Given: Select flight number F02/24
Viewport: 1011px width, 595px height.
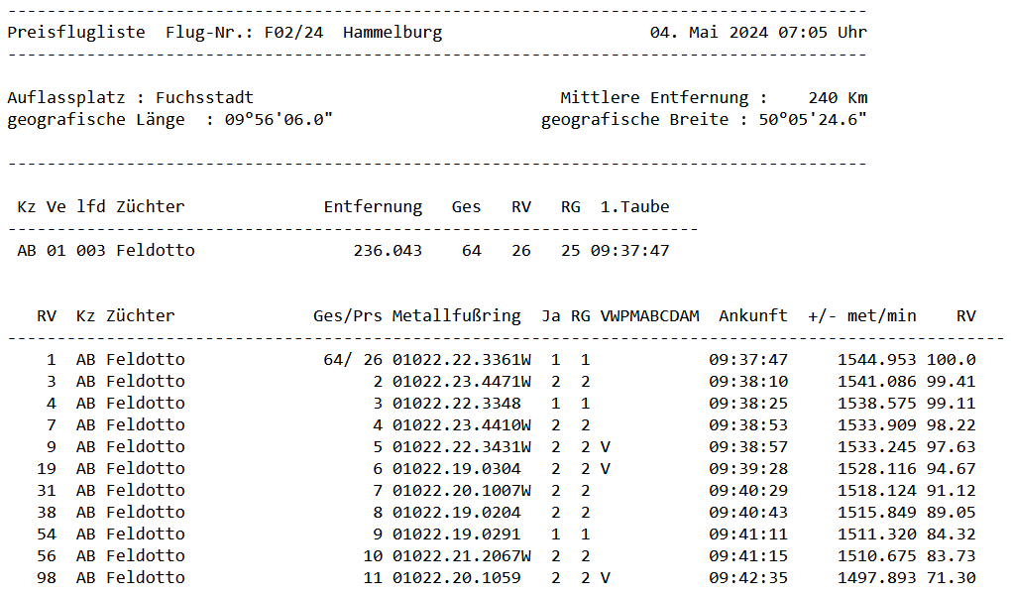Looking at the screenshot, I should point(293,33).
